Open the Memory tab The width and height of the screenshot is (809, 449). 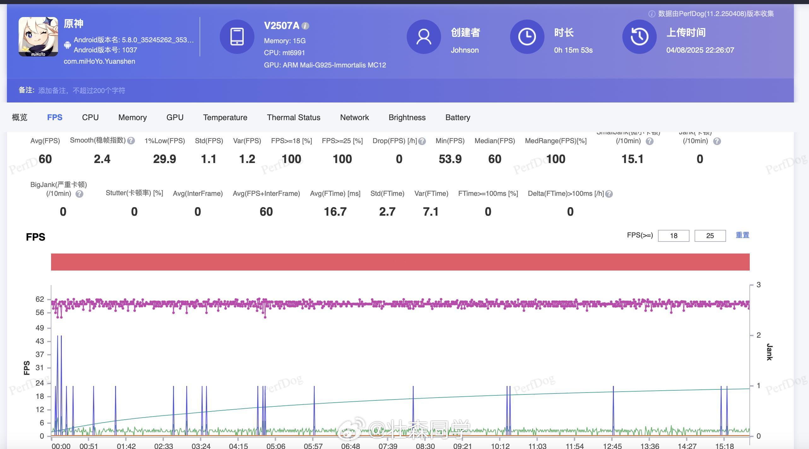click(132, 117)
